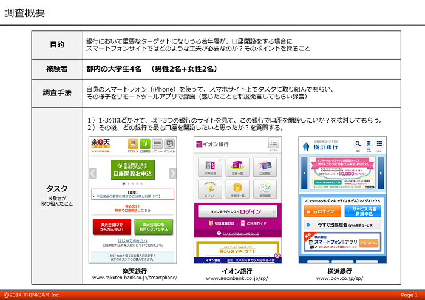Viewport: 425px width, 300px height.
Task: Switch to Rakuten PC site icon
Action: (x=169, y=145)
